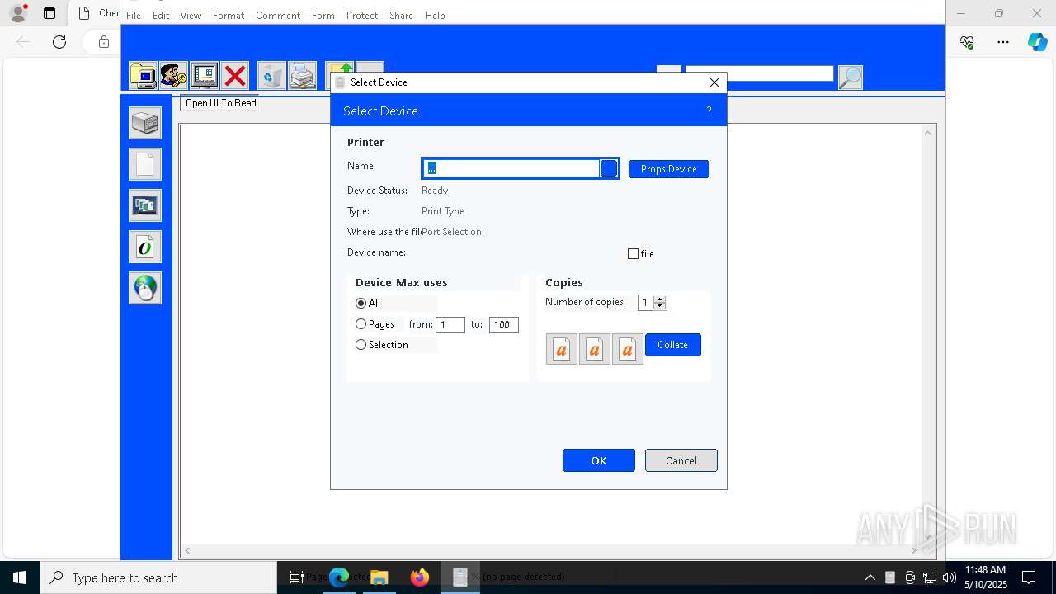1056x594 pixels.
Task: Show hidden system tray icons
Action: coord(870,577)
